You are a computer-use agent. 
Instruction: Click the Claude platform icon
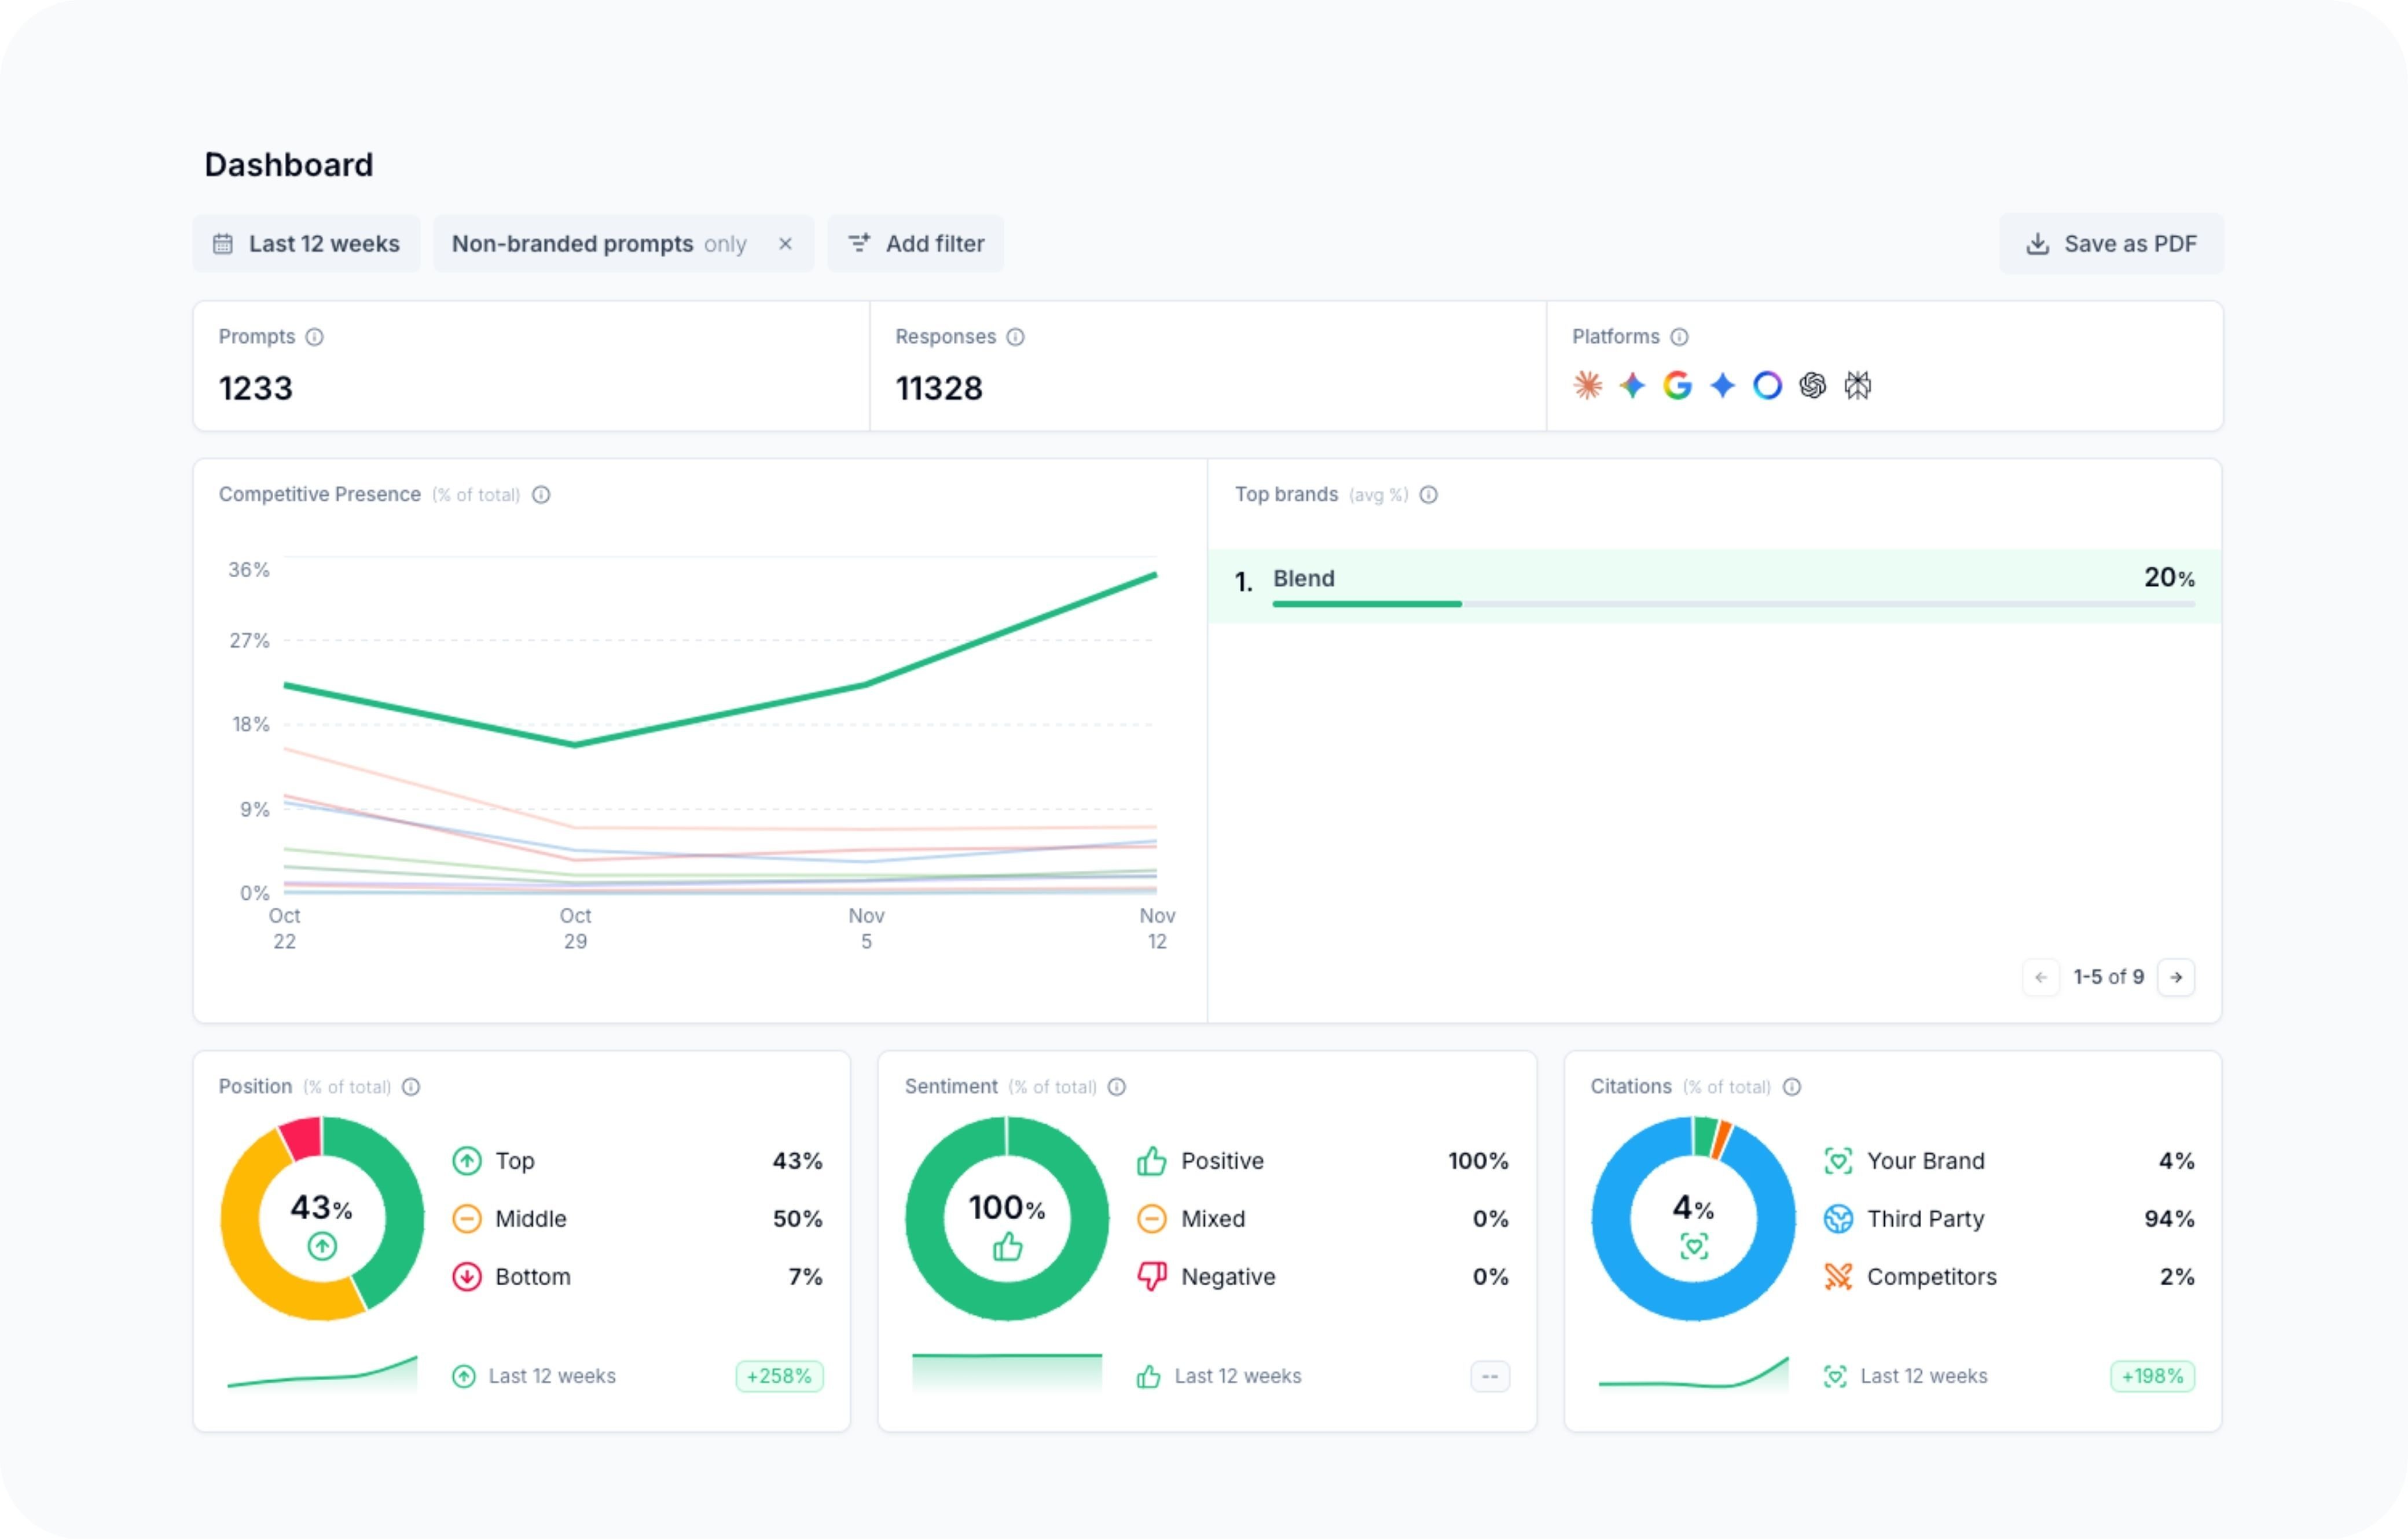pyautogui.click(x=1587, y=385)
